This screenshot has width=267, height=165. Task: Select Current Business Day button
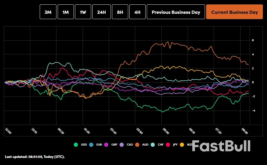click(x=234, y=12)
